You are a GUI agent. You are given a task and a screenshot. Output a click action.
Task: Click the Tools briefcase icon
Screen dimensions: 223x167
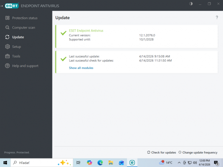(x=7, y=56)
